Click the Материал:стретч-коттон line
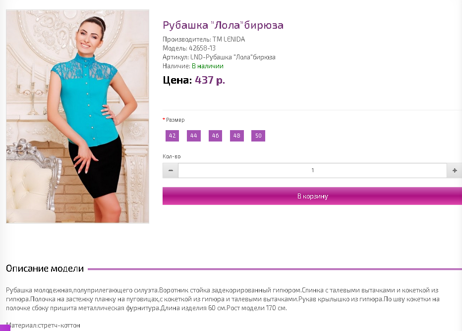The image size is (462, 331). (x=43, y=326)
